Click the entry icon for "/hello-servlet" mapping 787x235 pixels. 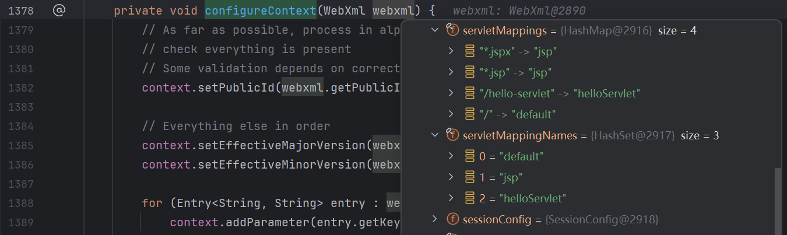[x=469, y=93]
